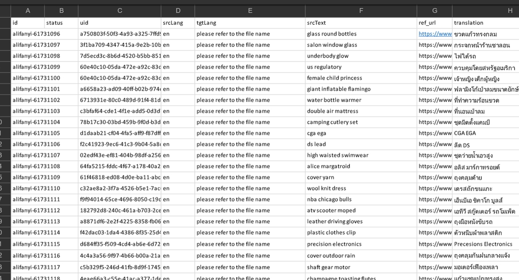This screenshot has width=519, height=280.
Task: Select column D header
Action: pos(178,11)
